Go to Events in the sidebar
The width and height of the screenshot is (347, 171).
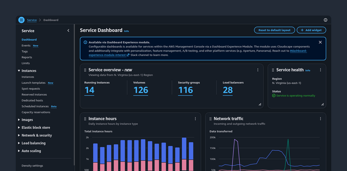click(x=26, y=46)
